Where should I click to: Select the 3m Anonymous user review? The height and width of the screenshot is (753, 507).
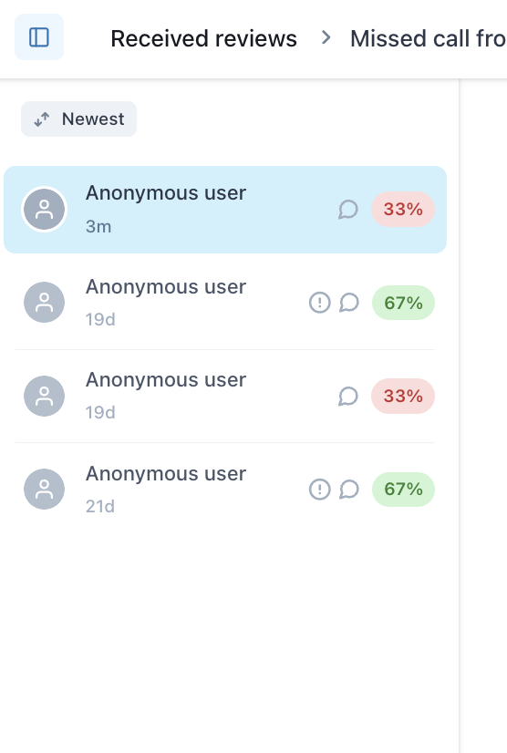point(225,210)
